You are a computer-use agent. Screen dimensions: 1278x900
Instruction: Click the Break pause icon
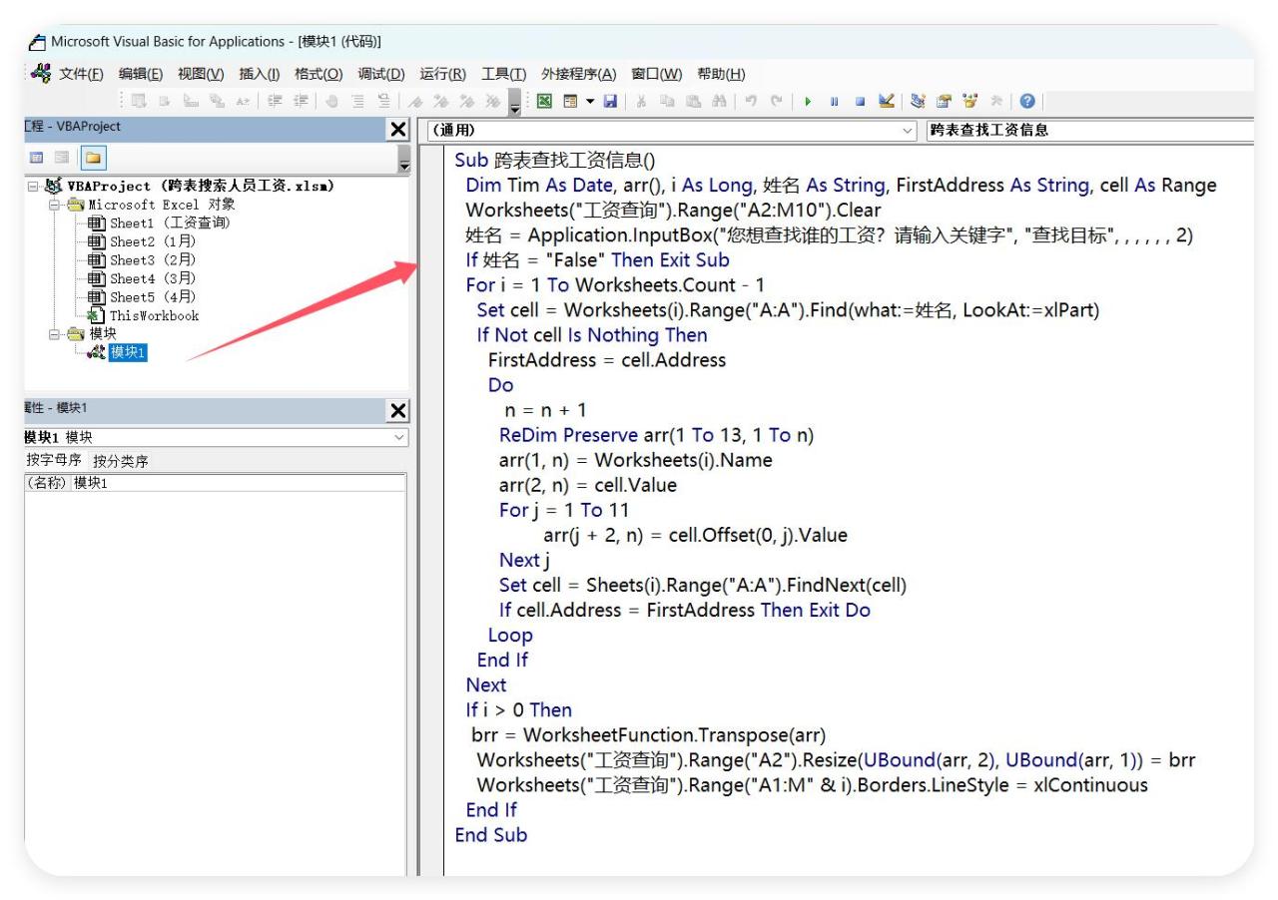(834, 102)
